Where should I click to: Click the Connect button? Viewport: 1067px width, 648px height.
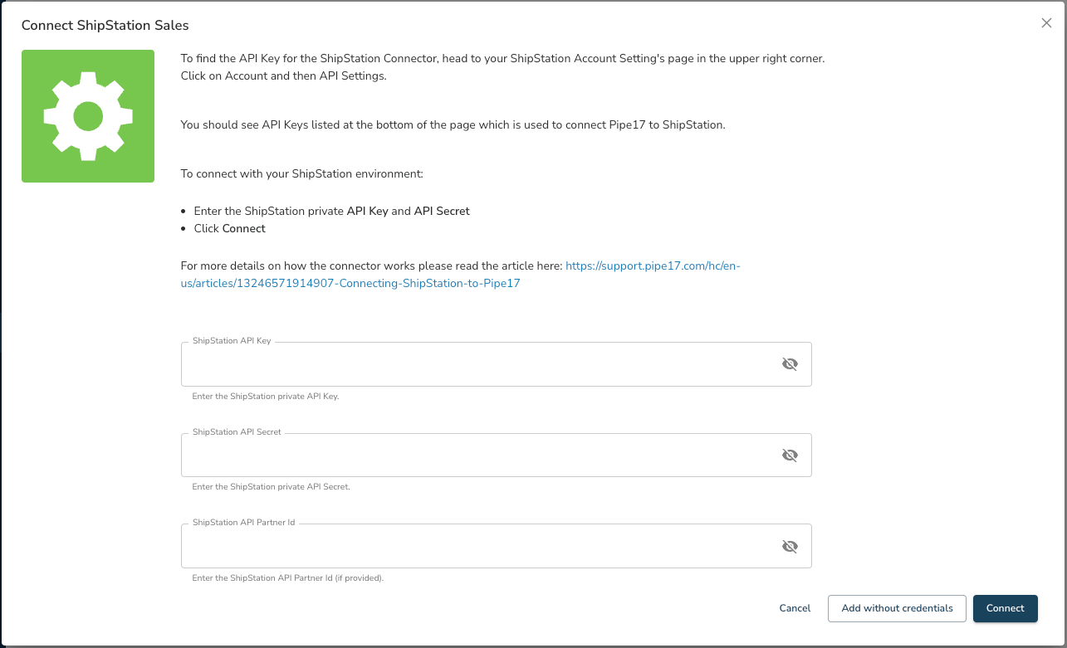(1006, 608)
